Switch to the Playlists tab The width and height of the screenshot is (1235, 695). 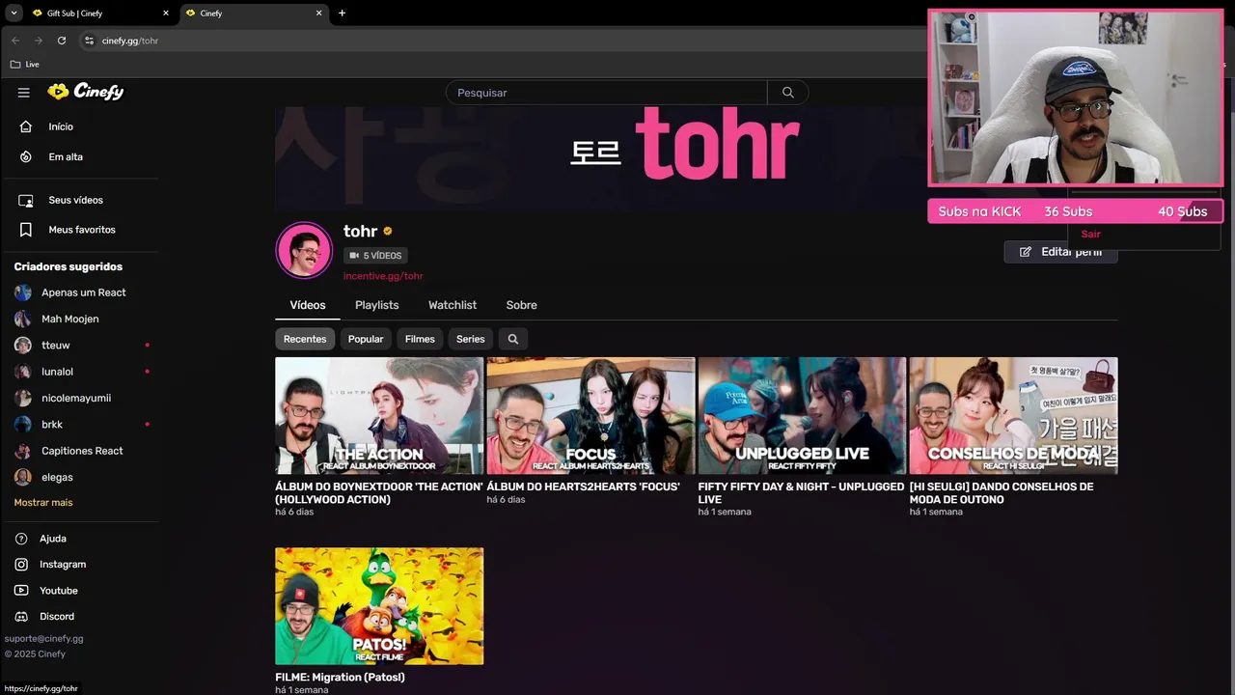(376, 305)
